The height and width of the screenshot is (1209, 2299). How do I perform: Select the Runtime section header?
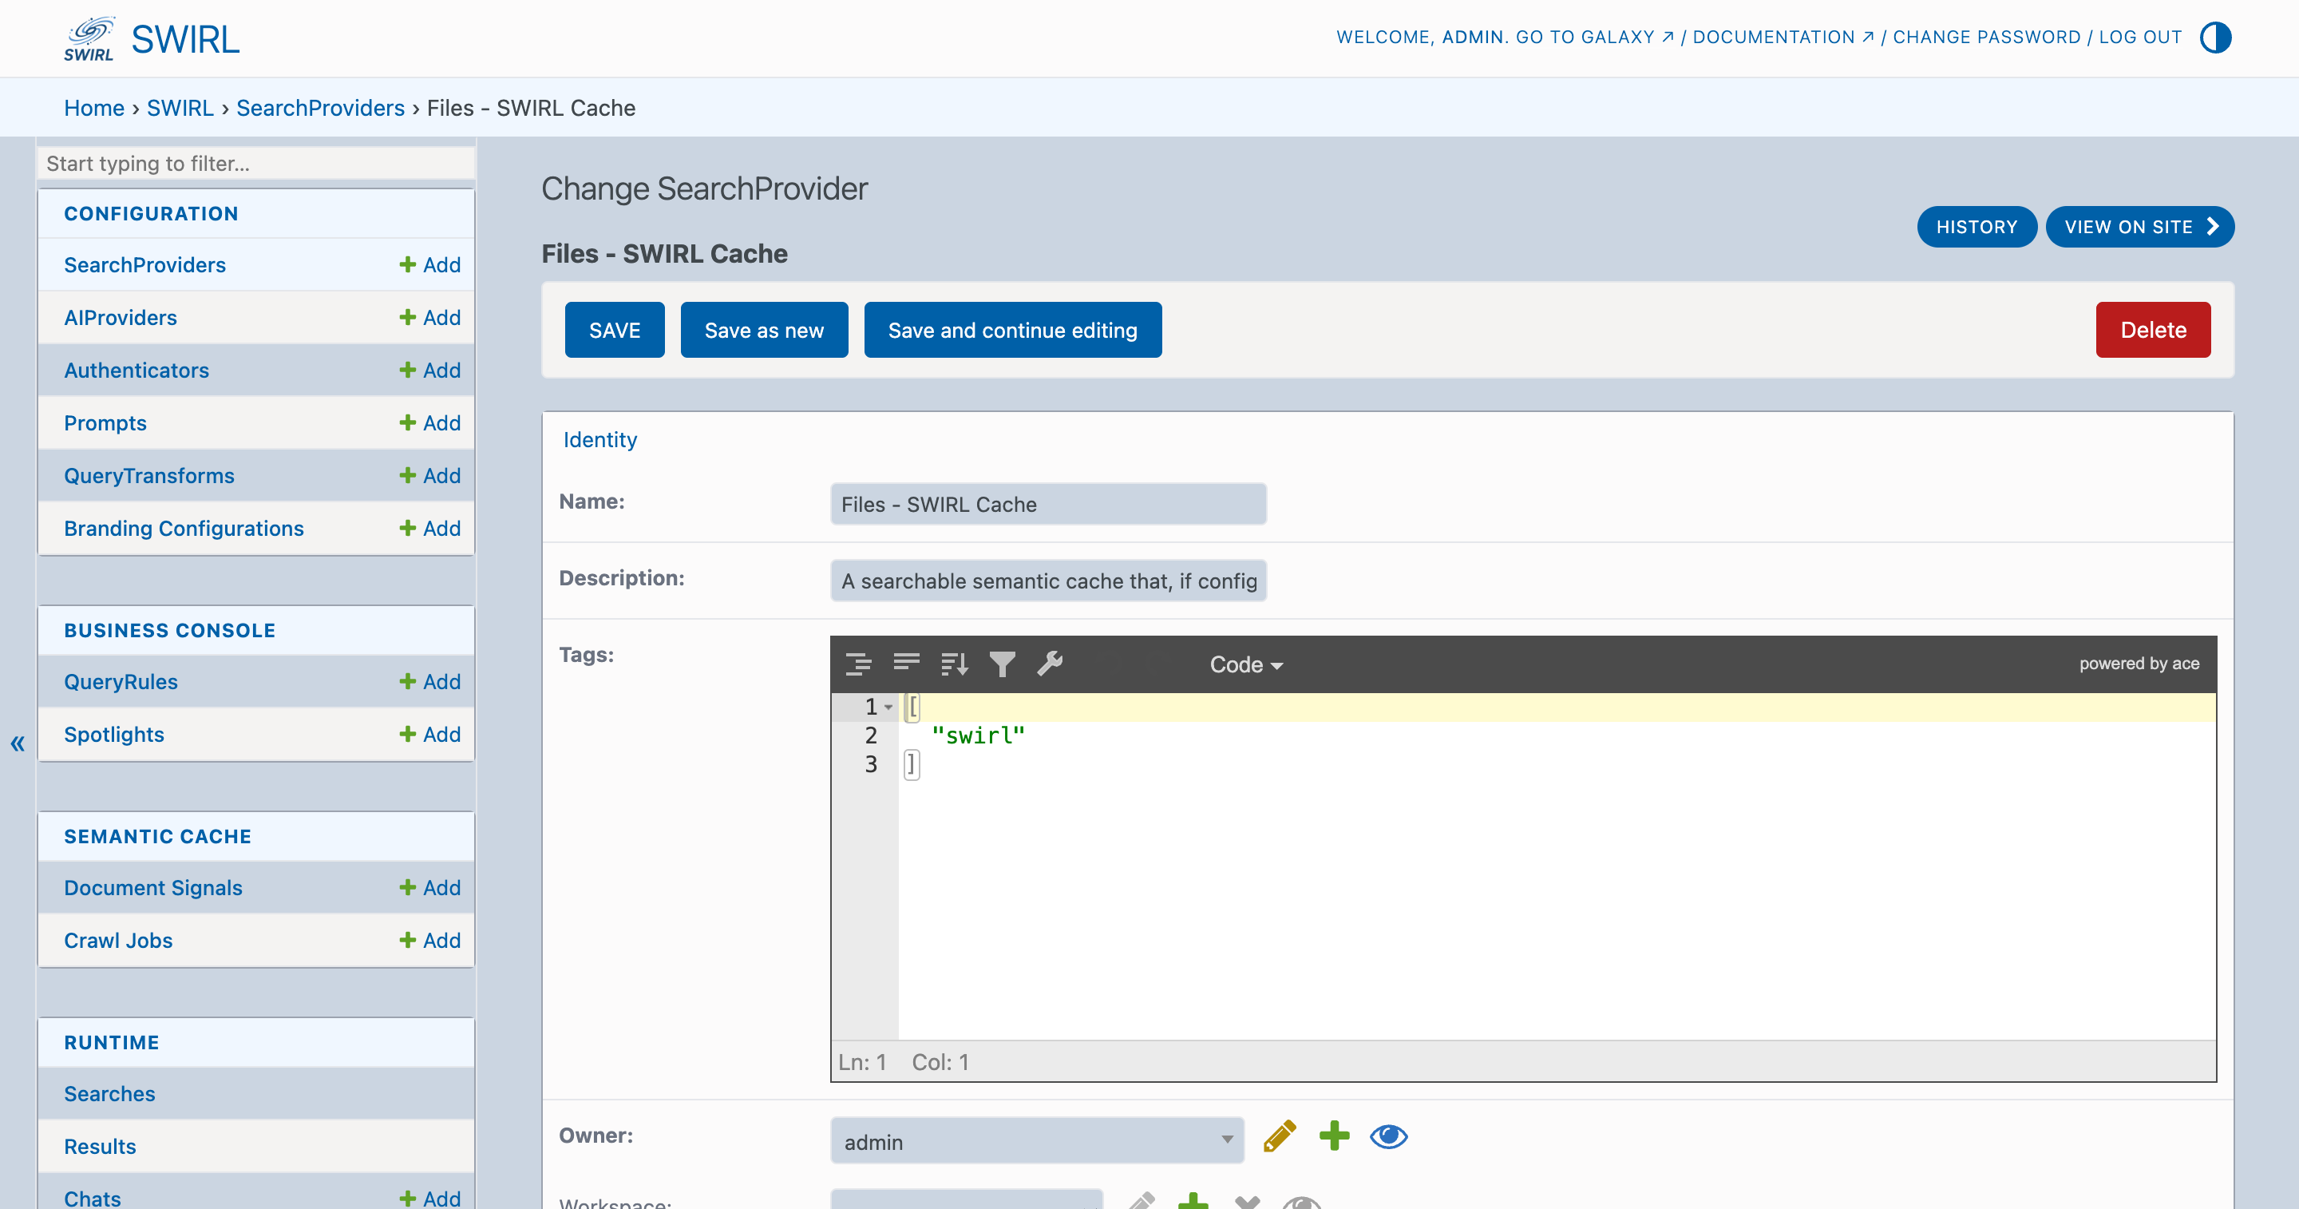pyautogui.click(x=112, y=1043)
